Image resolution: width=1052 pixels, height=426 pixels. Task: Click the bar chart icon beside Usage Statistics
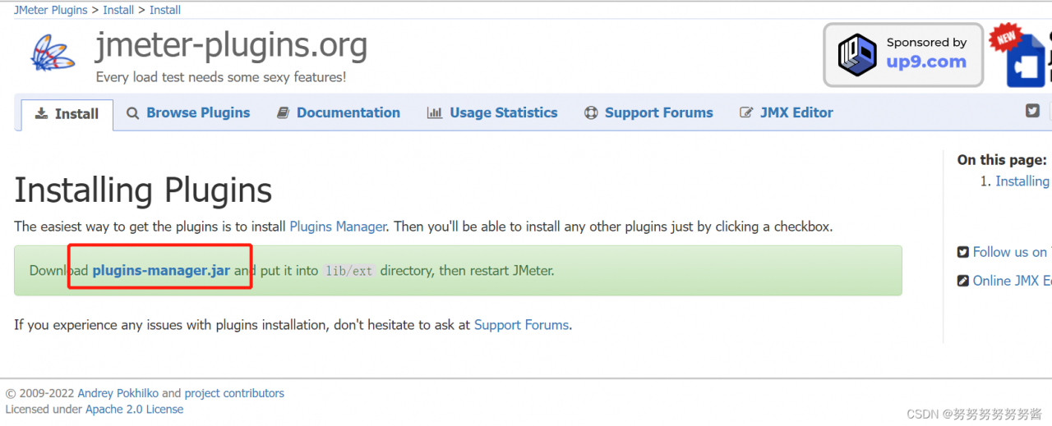435,113
